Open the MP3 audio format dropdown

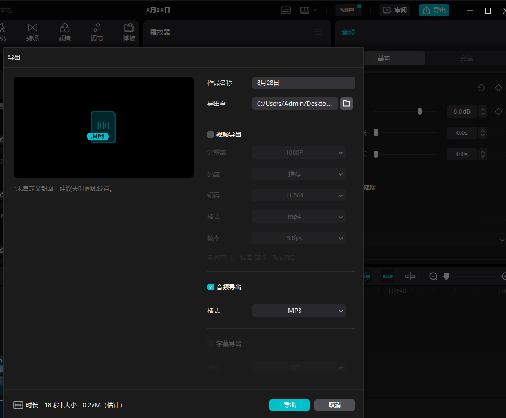[299, 311]
